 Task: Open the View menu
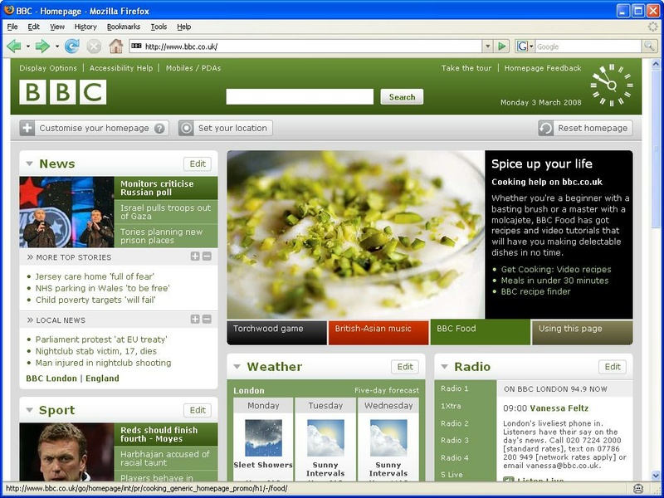pos(57,27)
